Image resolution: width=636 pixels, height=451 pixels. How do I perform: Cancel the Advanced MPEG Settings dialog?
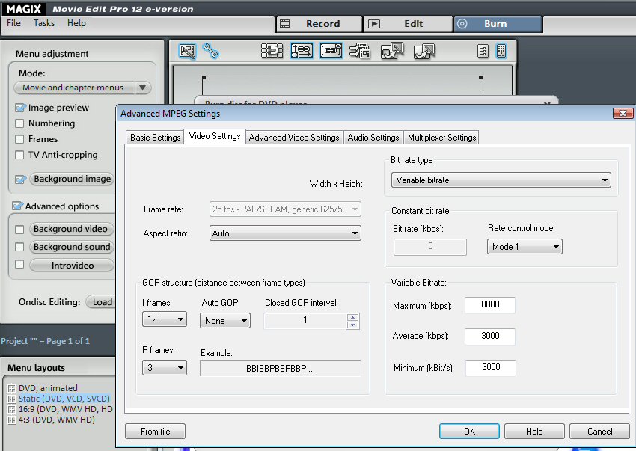(x=599, y=431)
